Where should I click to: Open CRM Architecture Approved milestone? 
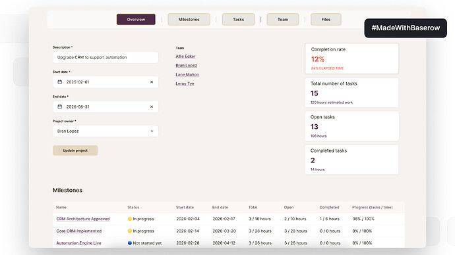click(x=83, y=219)
